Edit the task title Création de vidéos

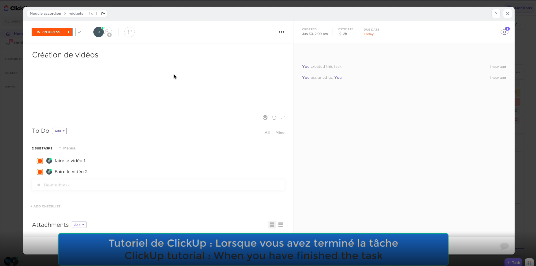(65, 55)
